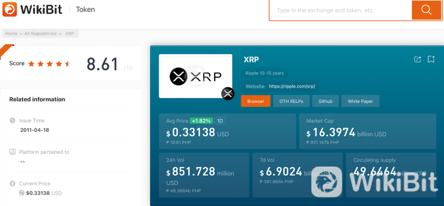Go to Home in the breadcrumb
This screenshot has width=444, height=206.
tap(11, 34)
